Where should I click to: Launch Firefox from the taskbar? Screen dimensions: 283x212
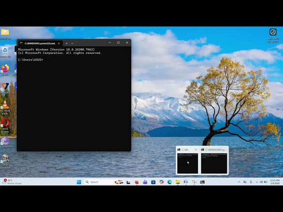(137, 182)
